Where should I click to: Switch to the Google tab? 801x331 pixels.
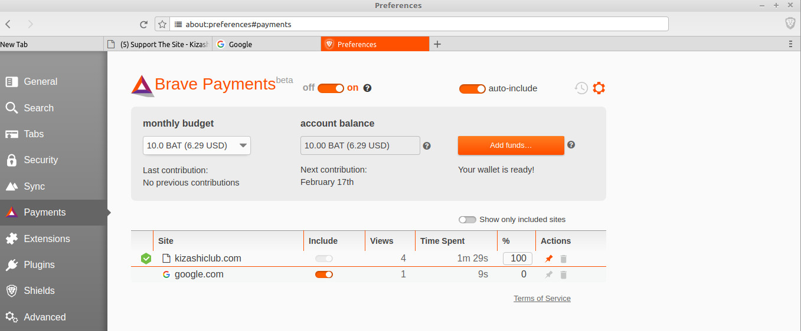click(x=266, y=44)
